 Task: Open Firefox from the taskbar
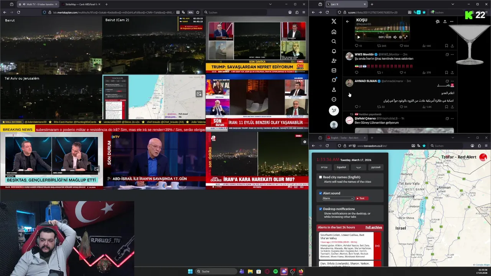[x=301, y=271]
